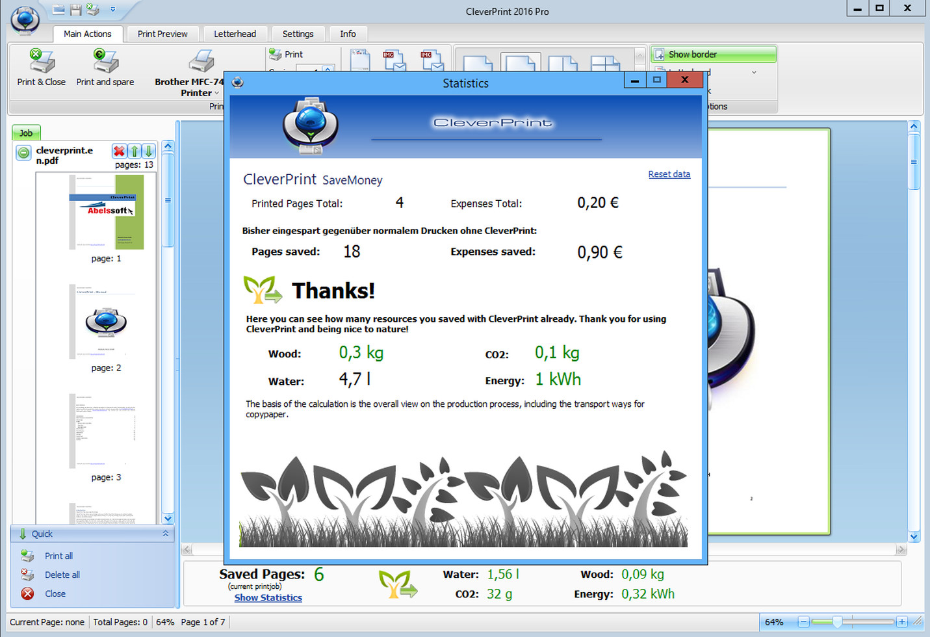
Task: Click the first export document icon
Action: click(x=360, y=59)
